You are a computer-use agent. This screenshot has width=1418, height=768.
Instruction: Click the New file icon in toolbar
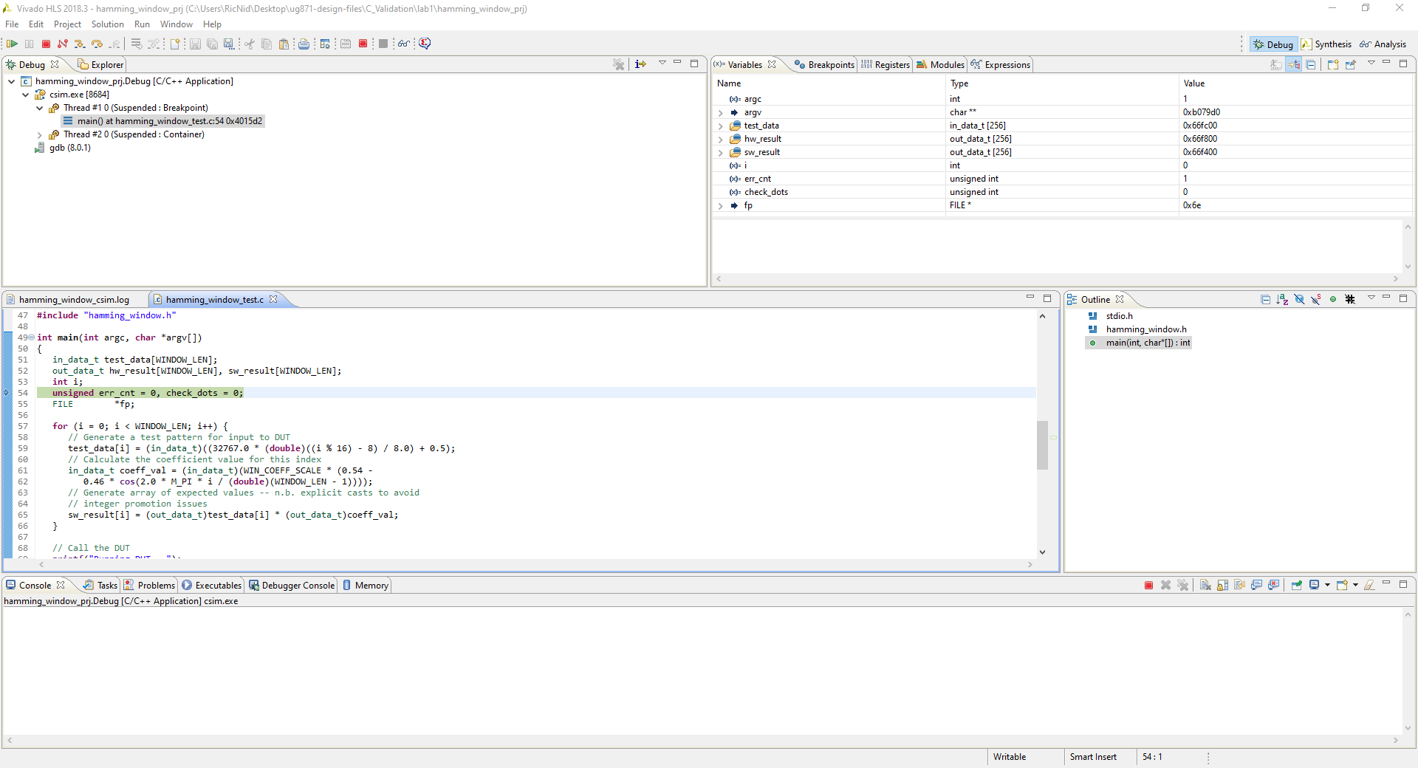(176, 44)
